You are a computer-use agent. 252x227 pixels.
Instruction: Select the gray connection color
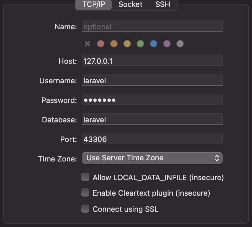[x=180, y=44]
